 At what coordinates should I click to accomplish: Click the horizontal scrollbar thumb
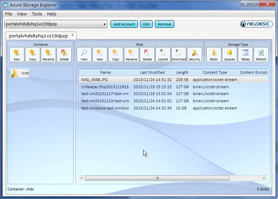[157, 178]
